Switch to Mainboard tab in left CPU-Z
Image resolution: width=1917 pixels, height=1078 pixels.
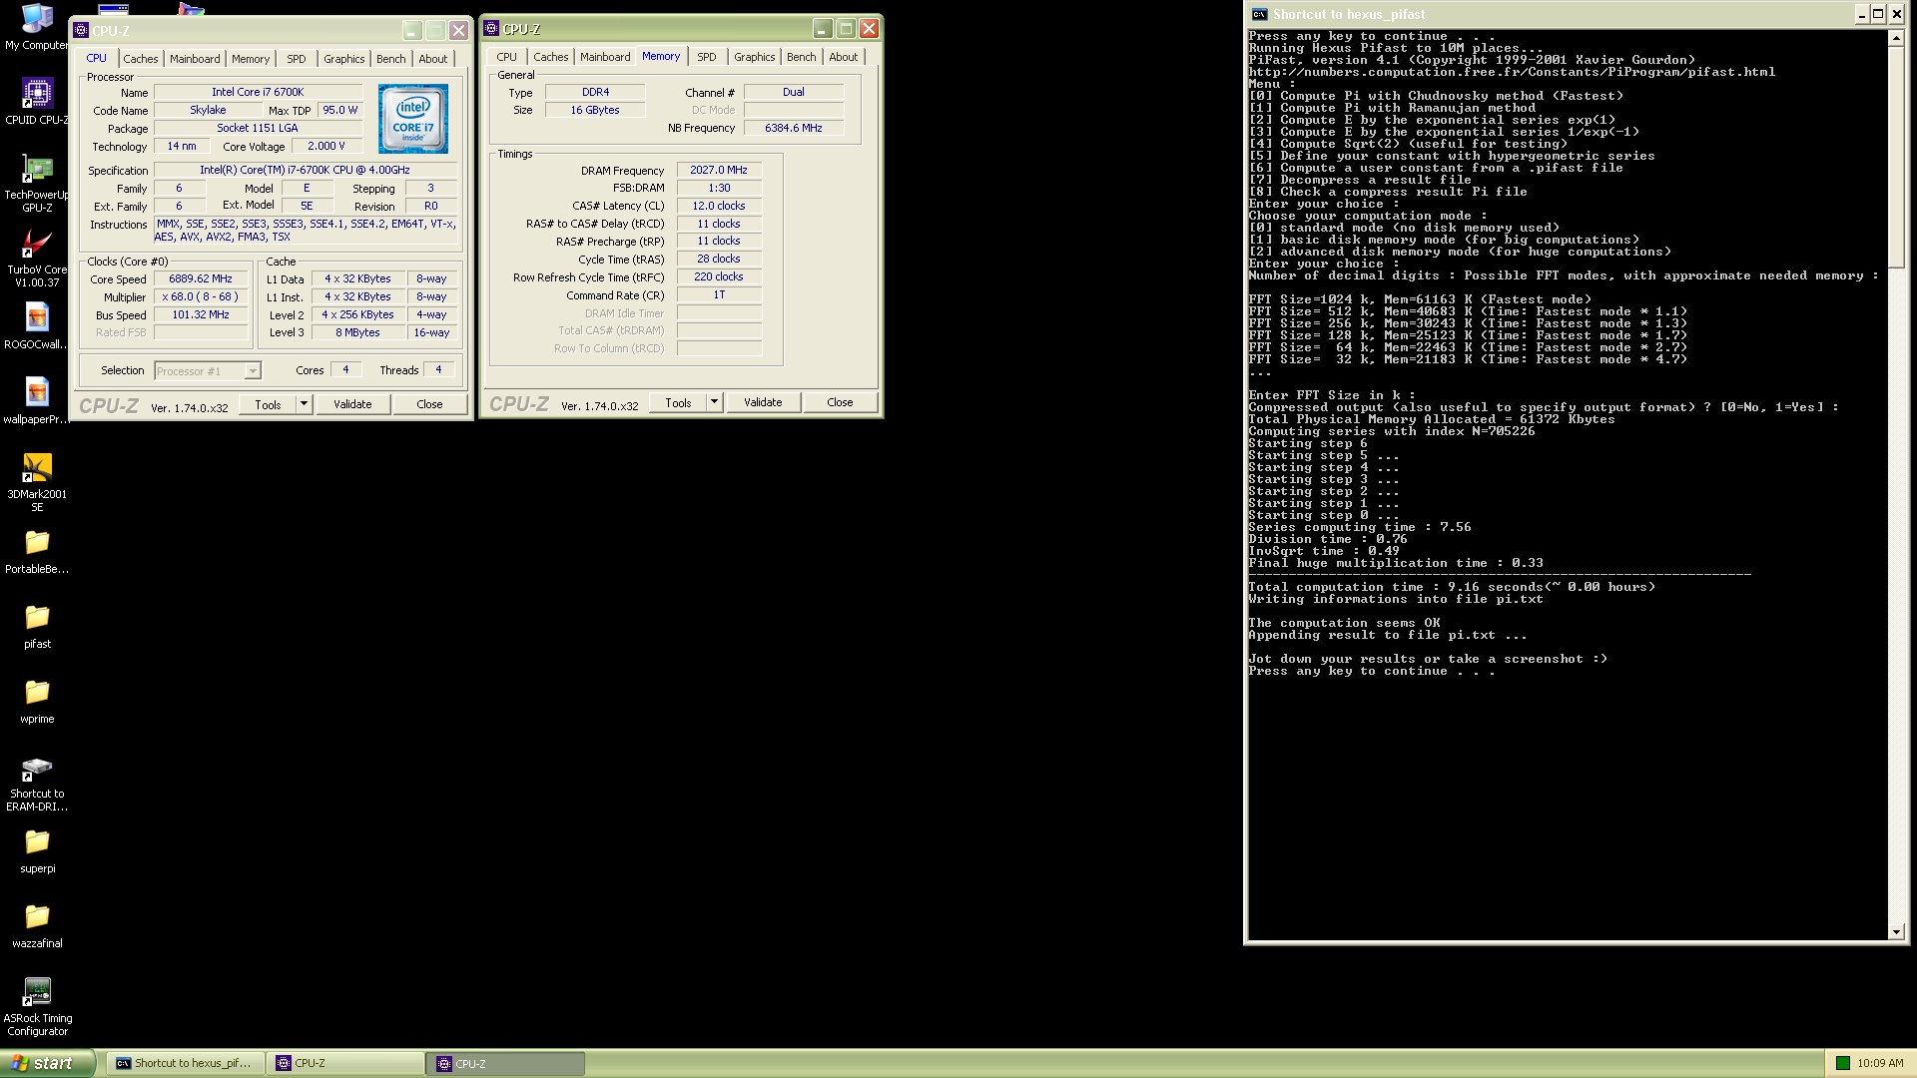(x=195, y=59)
